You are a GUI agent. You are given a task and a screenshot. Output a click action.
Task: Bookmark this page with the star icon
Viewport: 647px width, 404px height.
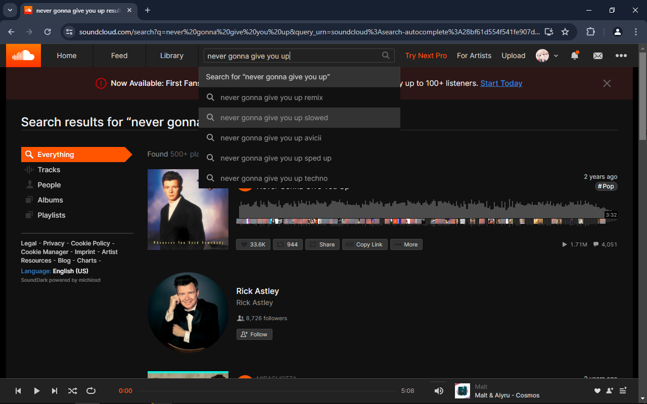[x=565, y=32]
